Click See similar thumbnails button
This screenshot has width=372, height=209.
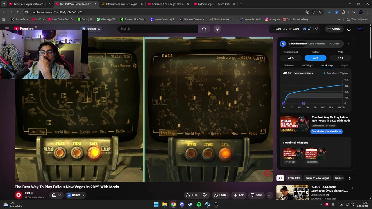[x=326, y=131]
